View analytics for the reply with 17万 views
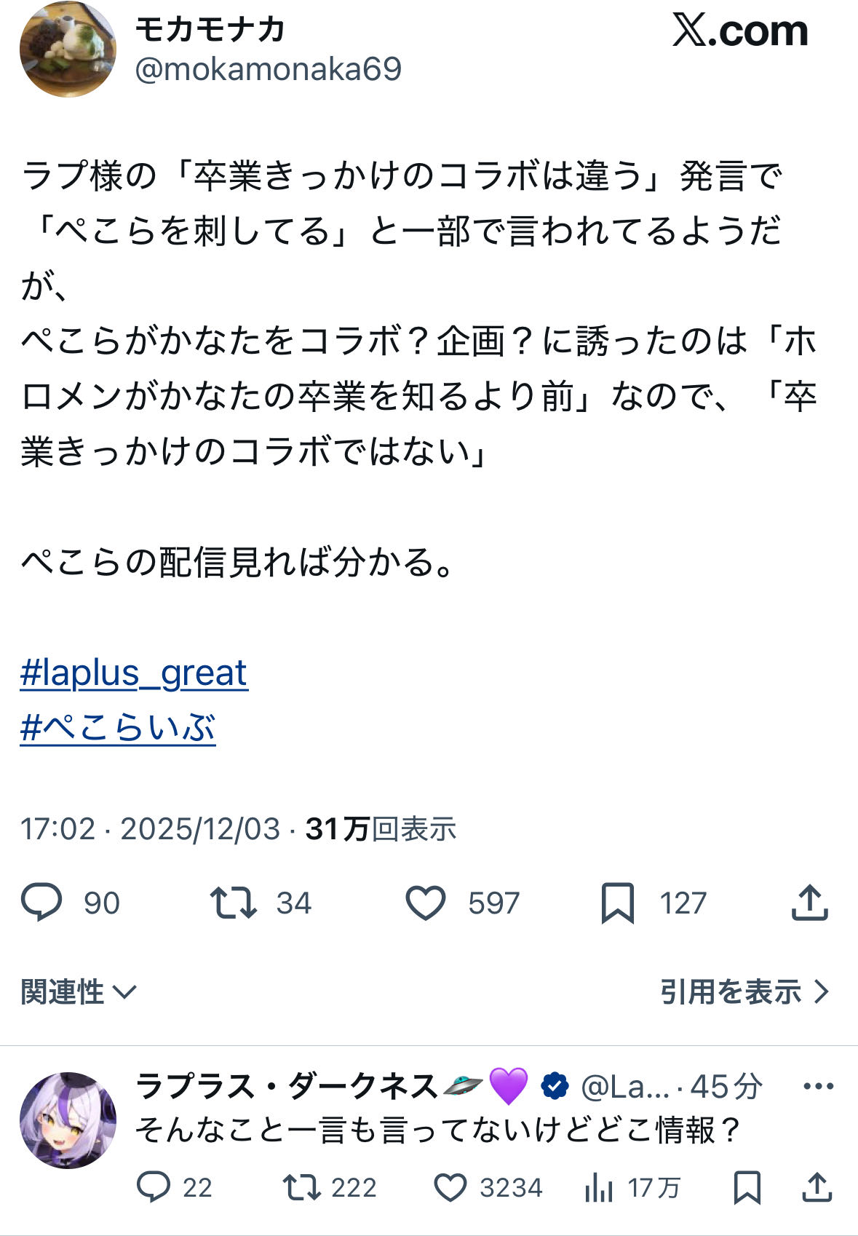 point(598,1187)
